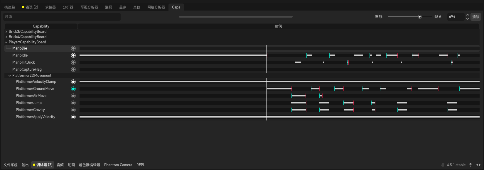
Task: Expand the Brick3/CapabilityBoard tree node
Action: (x=6, y=32)
